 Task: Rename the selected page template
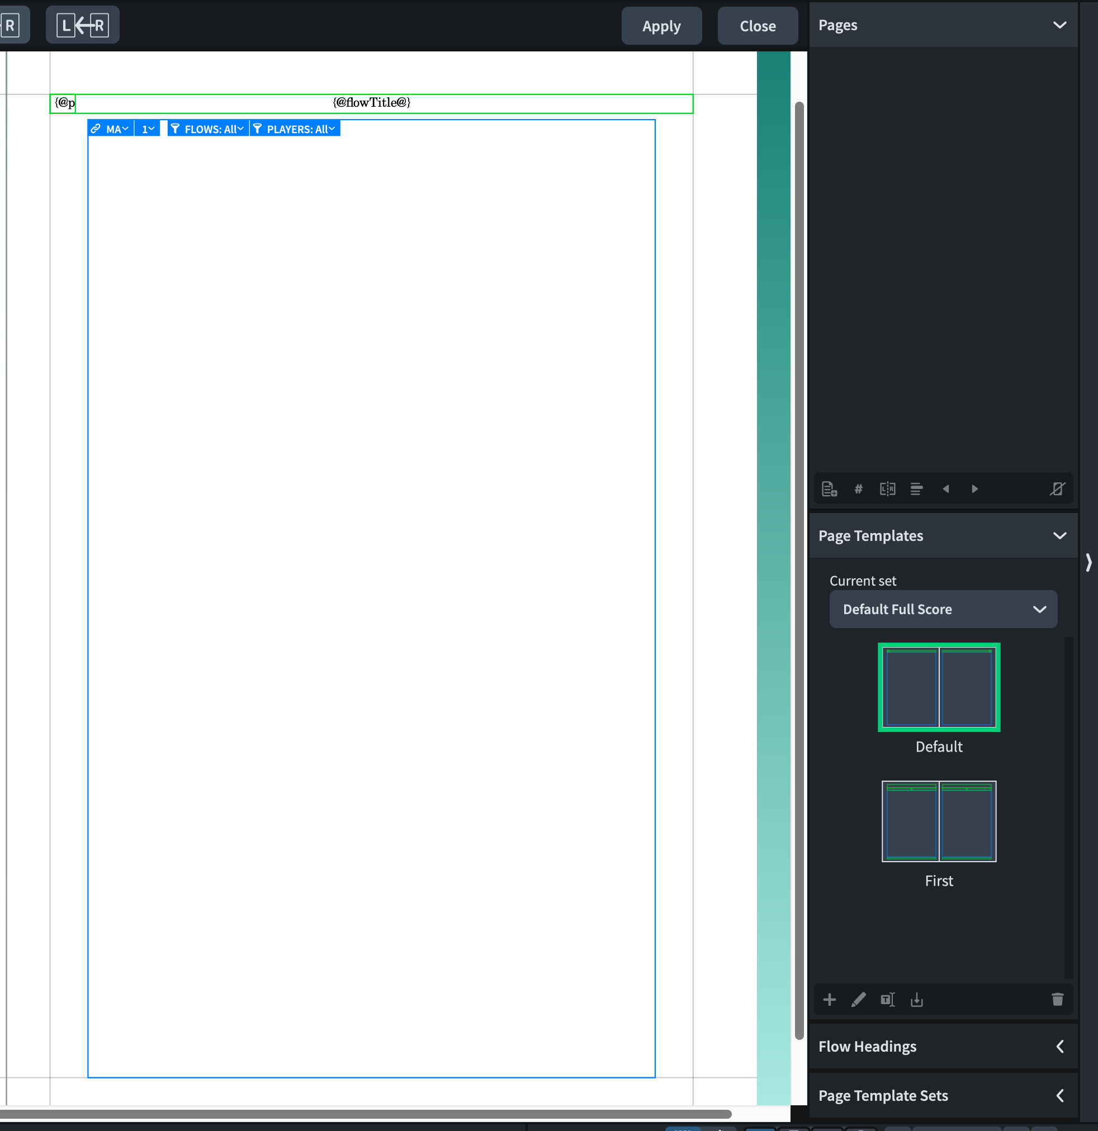(887, 1000)
